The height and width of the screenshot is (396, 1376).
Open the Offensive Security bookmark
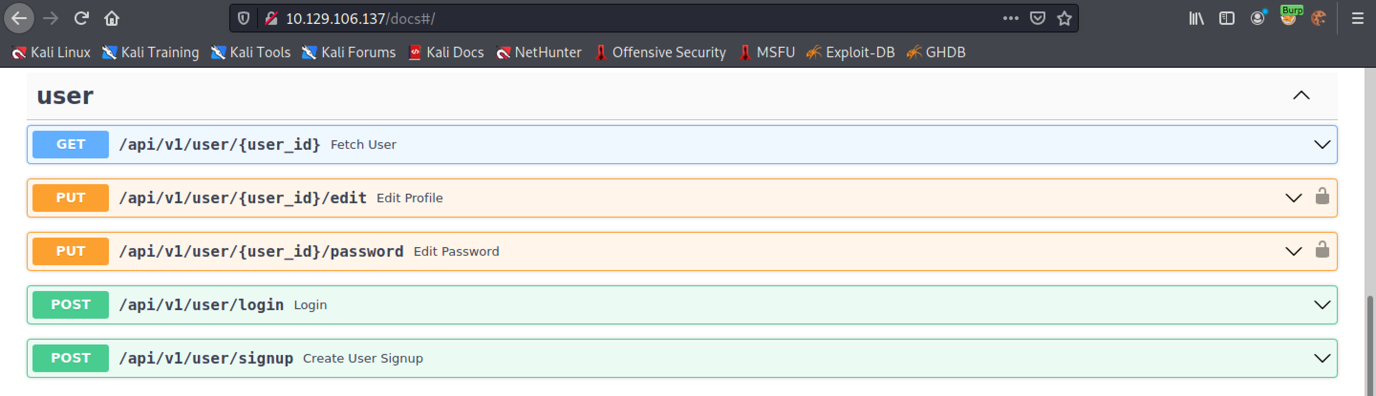pyautogui.click(x=660, y=52)
